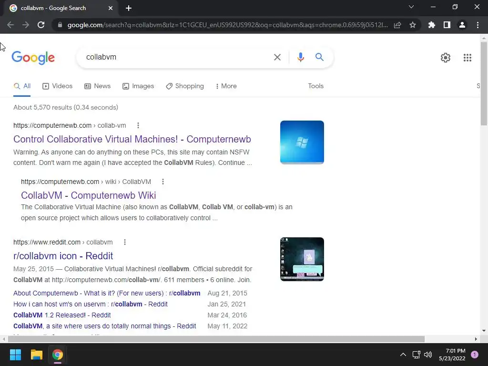Reload the current page

pos(41,25)
